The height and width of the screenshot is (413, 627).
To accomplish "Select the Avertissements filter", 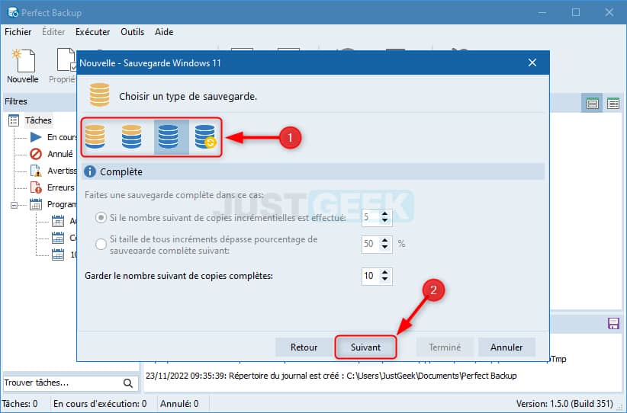I will tap(53, 171).
